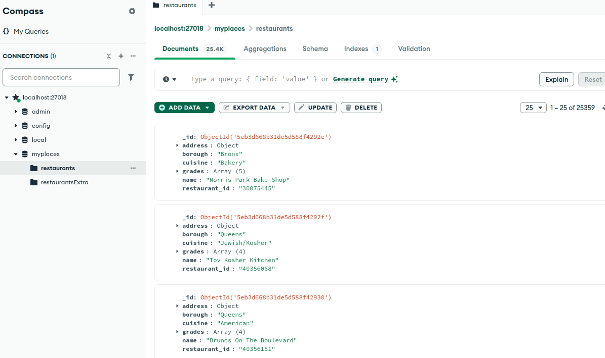Open a new workspace tab with plus icon
The height and width of the screenshot is (358, 605).
[x=211, y=5]
